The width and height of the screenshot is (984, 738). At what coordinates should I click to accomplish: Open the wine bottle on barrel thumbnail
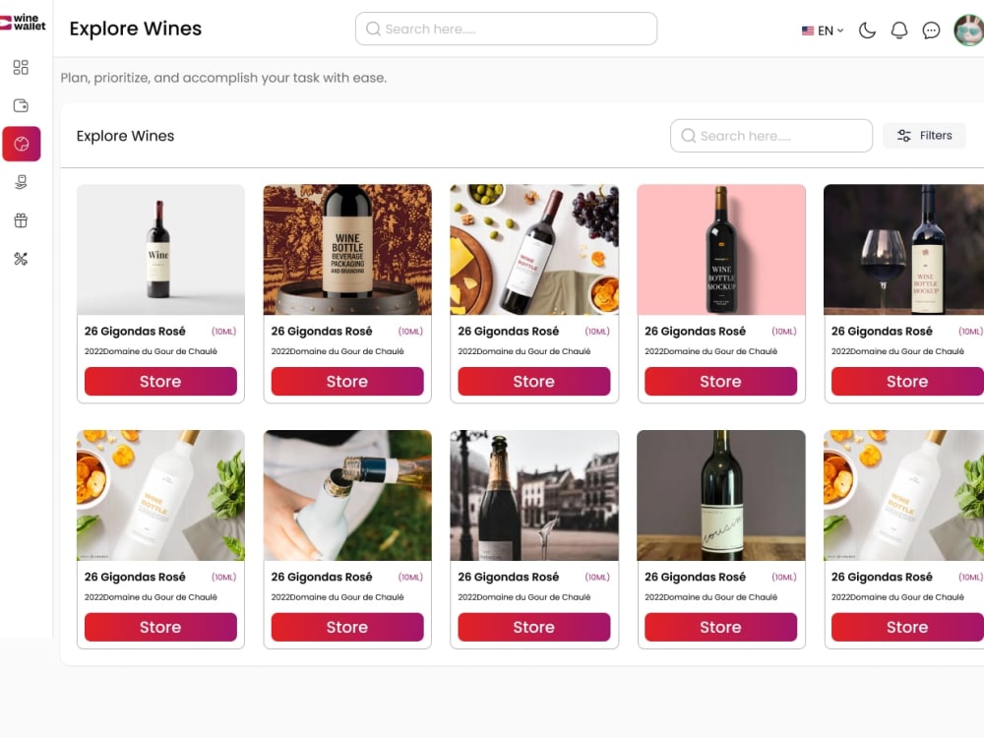(x=347, y=249)
